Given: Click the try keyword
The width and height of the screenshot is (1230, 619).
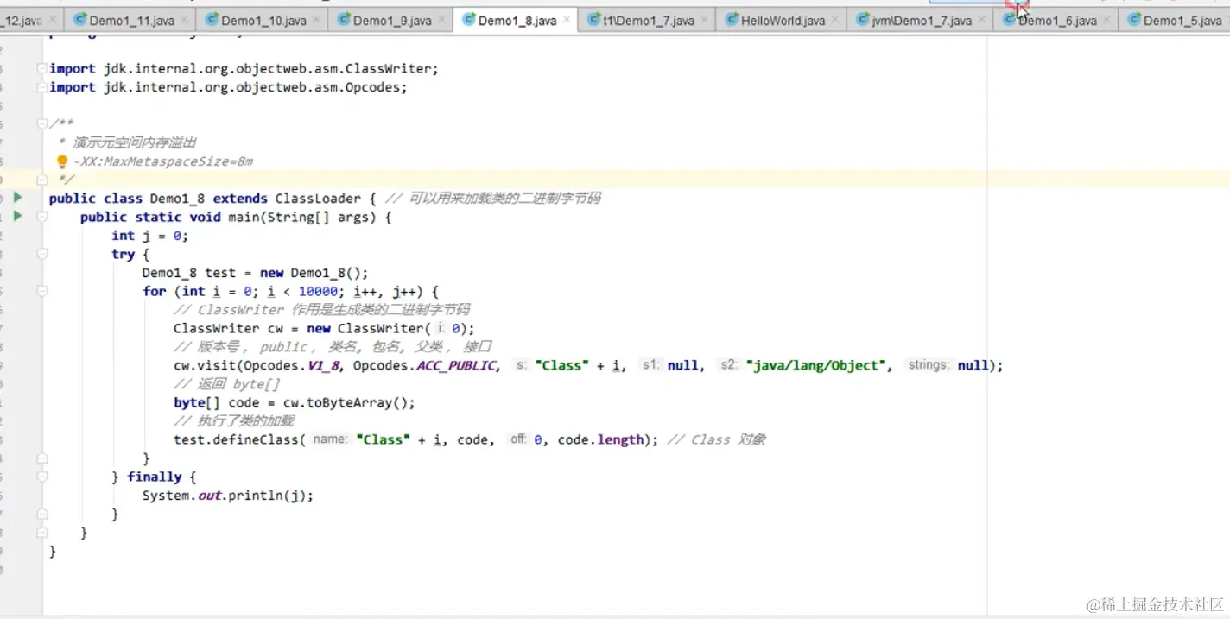Looking at the screenshot, I should pos(124,254).
